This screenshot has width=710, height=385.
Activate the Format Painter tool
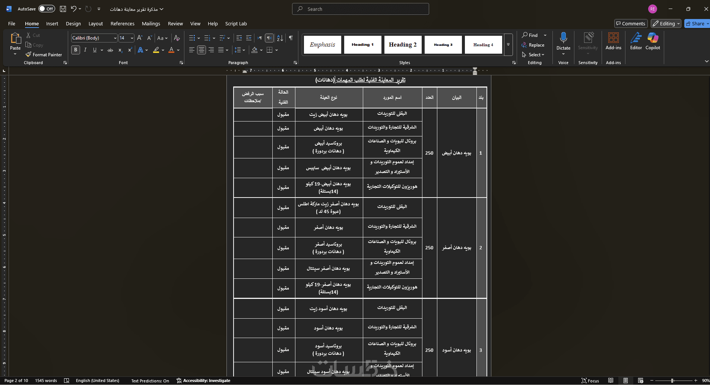[44, 55]
